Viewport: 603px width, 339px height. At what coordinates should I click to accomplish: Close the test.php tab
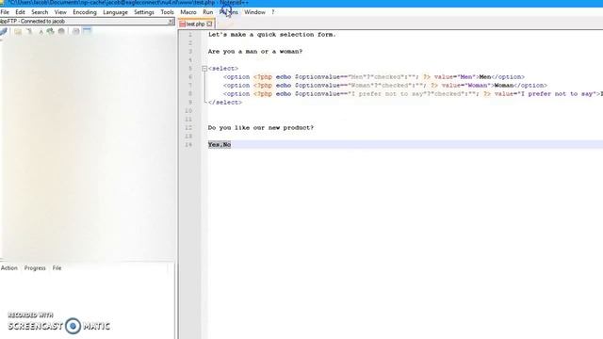[209, 24]
